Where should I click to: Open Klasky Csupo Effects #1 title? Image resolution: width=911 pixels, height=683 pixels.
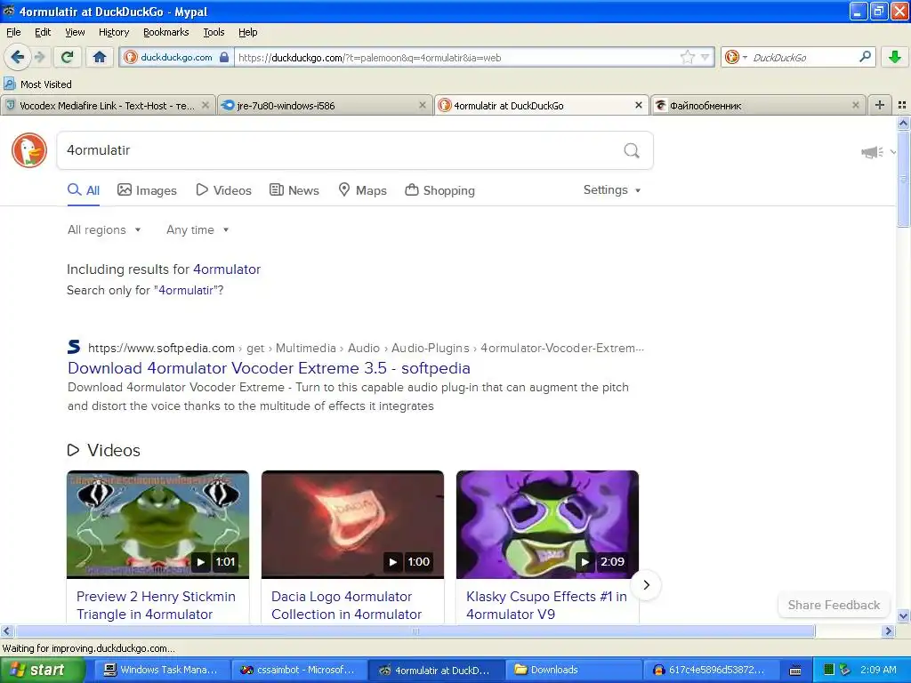(x=546, y=605)
